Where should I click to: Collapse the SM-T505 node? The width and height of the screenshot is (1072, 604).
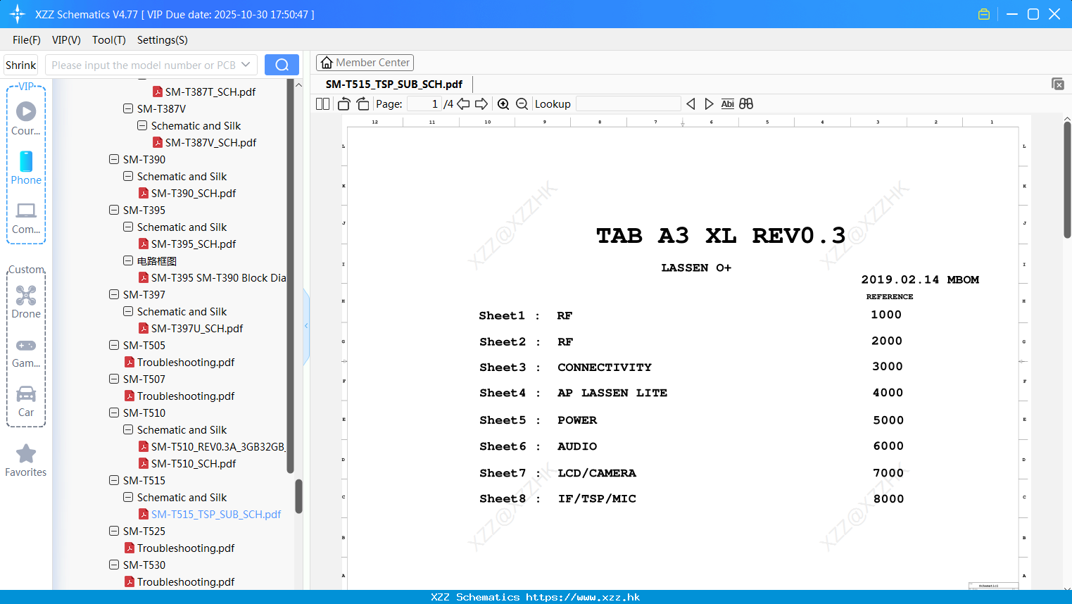coord(114,345)
